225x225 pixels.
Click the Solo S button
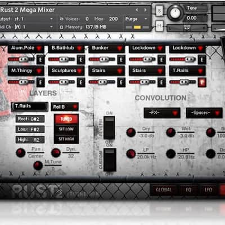(x=159, y=11)
